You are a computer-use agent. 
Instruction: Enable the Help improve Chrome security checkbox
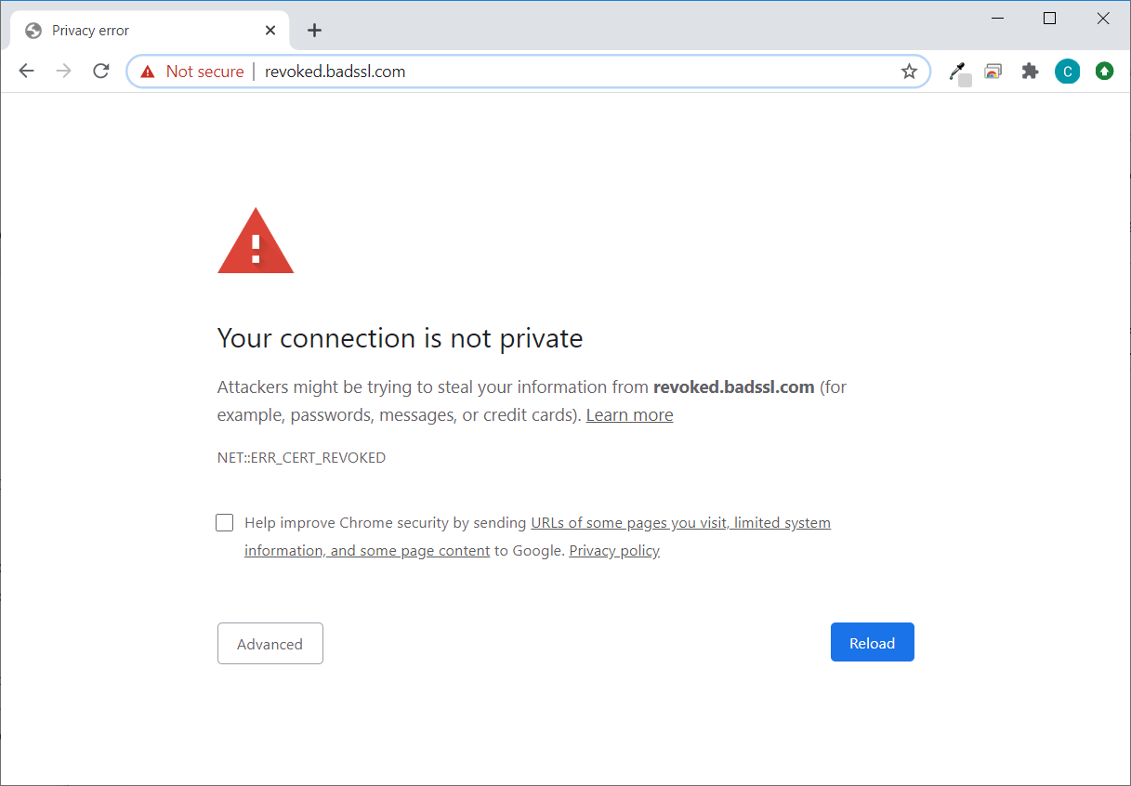tap(224, 522)
